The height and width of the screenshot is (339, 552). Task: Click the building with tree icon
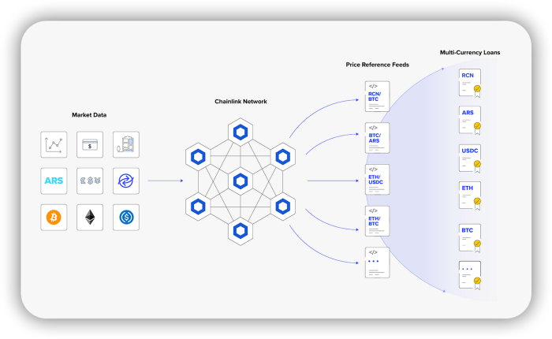click(x=126, y=145)
